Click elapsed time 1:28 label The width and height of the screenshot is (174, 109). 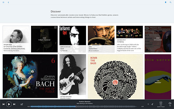point(28,107)
